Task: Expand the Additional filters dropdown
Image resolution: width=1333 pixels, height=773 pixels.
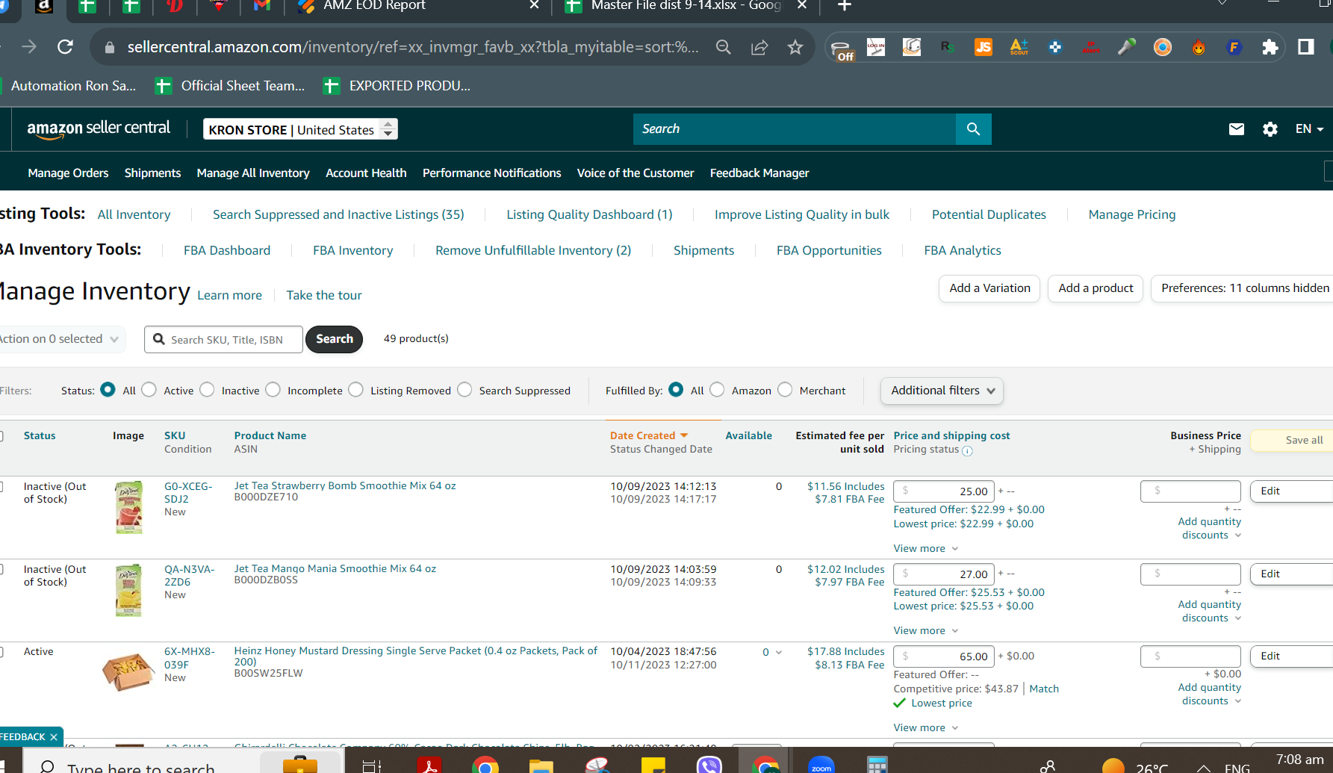Action: click(x=942, y=391)
